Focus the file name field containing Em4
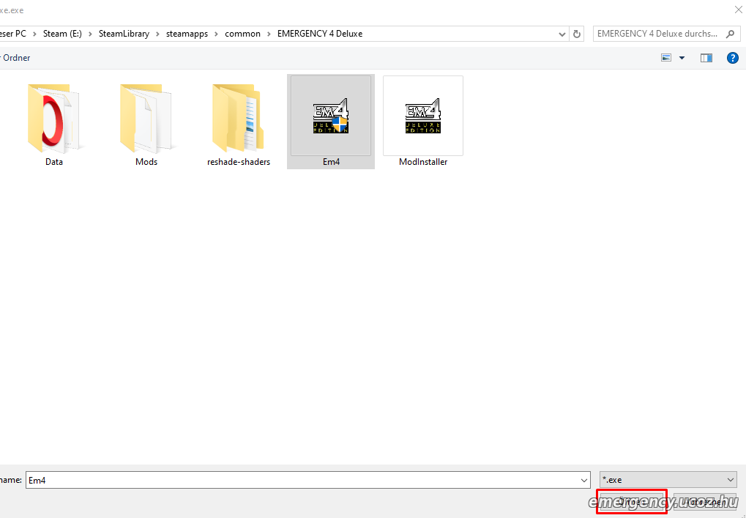Viewport: 746px width, 518px height. click(x=307, y=480)
